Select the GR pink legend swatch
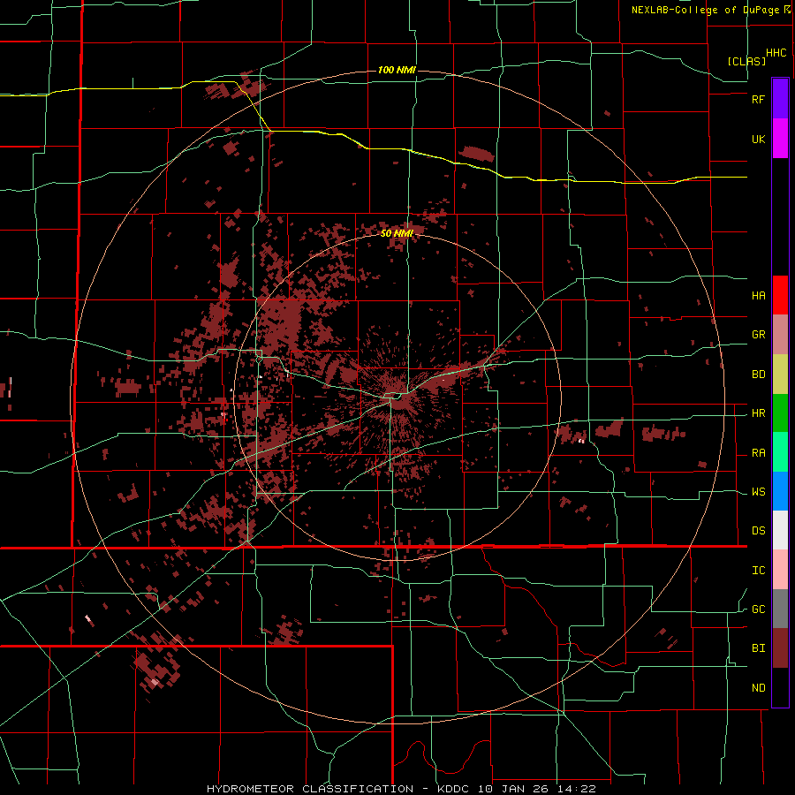 tap(780, 335)
